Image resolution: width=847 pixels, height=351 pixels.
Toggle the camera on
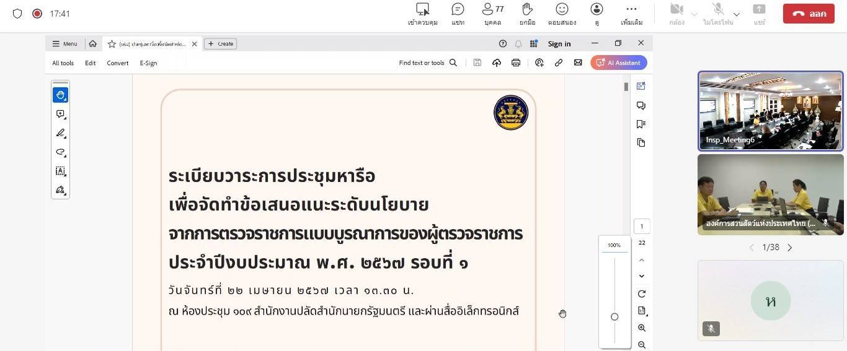pyautogui.click(x=676, y=14)
